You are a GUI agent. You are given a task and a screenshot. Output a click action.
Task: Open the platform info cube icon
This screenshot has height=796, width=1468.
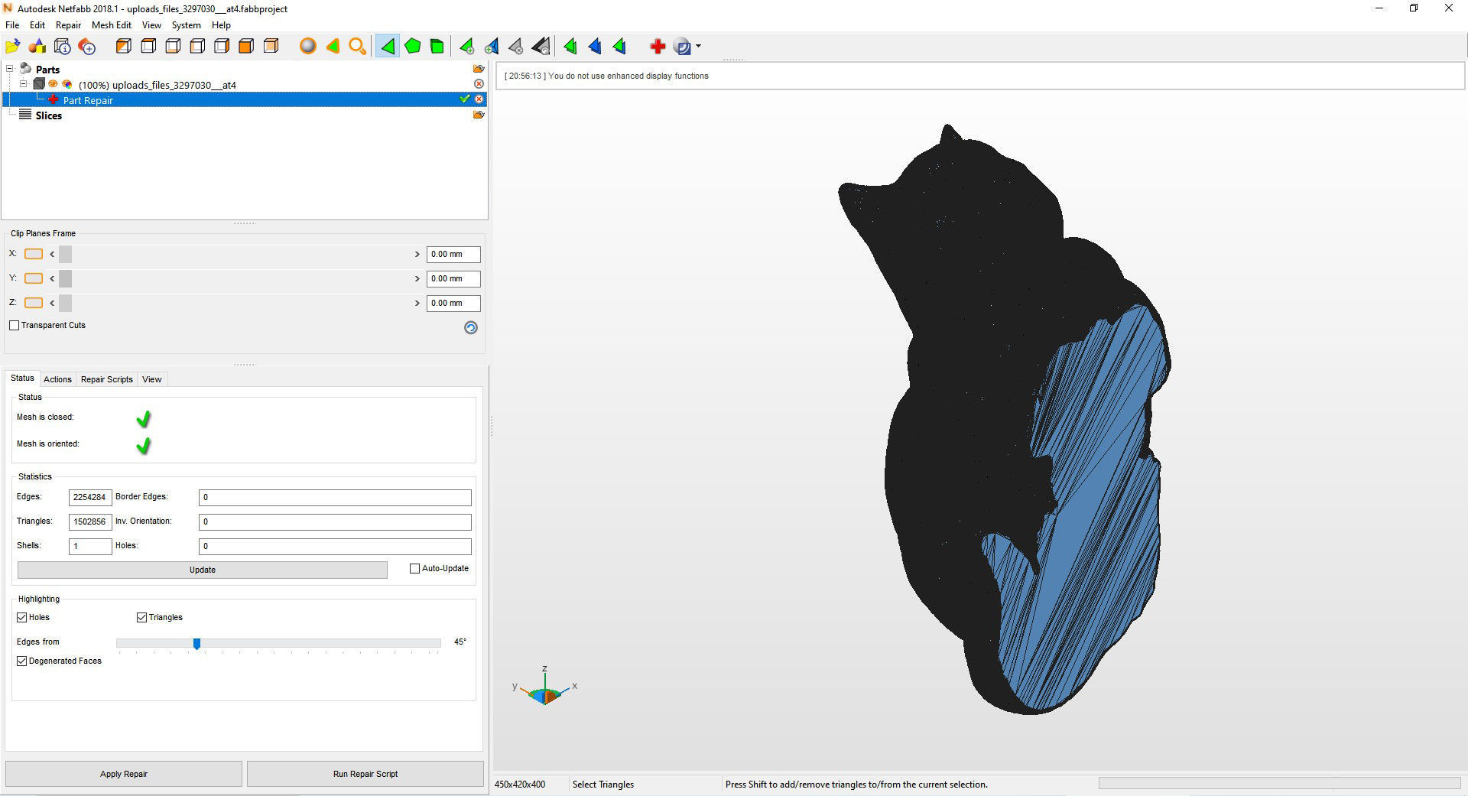[x=63, y=47]
